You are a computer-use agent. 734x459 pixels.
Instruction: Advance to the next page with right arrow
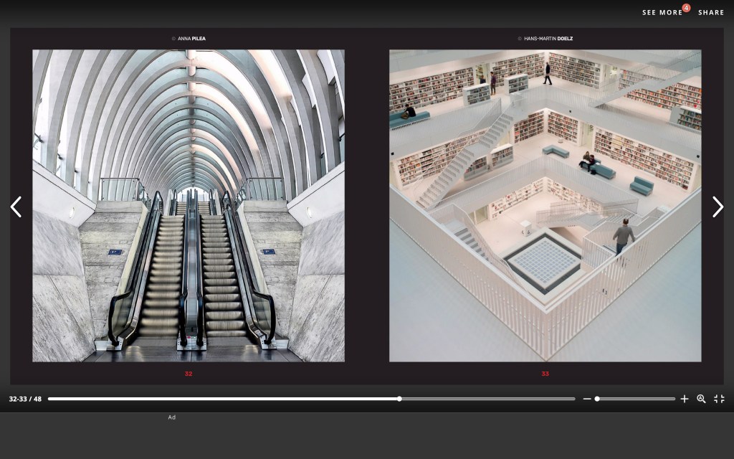[x=718, y=207]
